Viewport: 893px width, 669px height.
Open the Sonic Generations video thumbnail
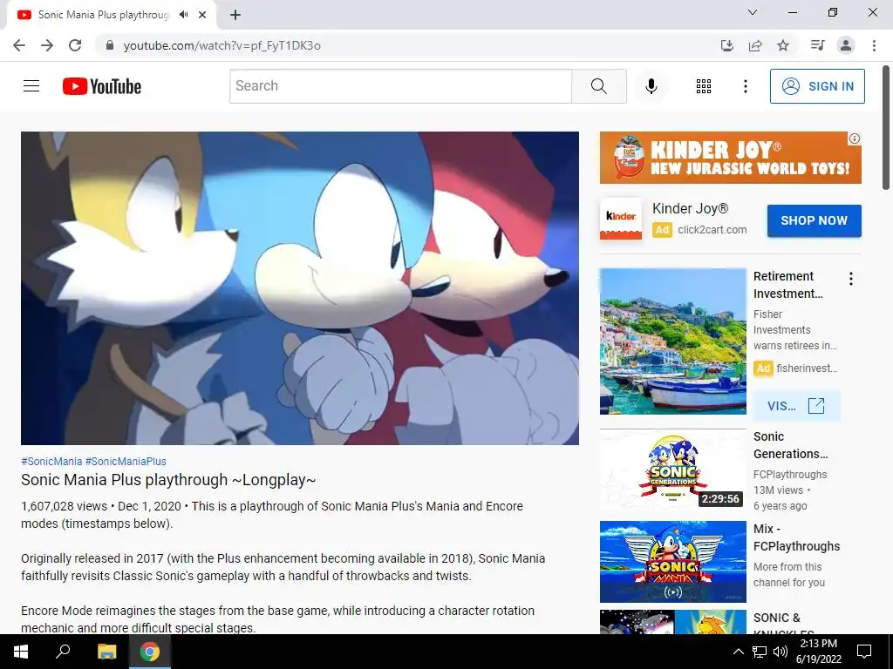[672, 470]
